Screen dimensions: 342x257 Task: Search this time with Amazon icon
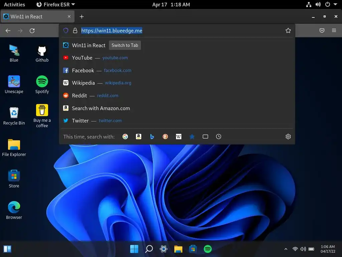pyautogui.click(x=139, y=137)
